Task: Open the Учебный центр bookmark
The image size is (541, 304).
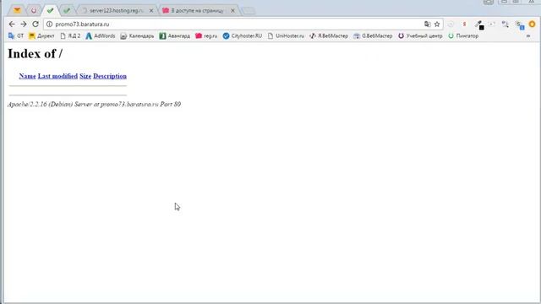Action: pos(420,35)
